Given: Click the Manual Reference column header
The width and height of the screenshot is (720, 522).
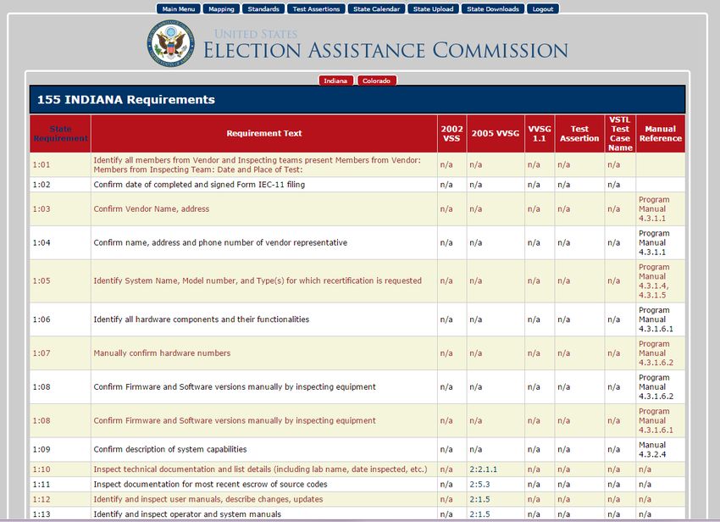Looking at the screenshot, I should [661, 134].
